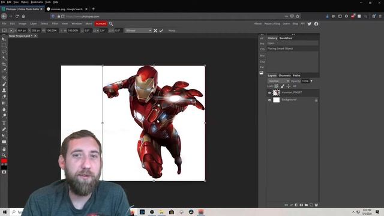Select the Placing Smart Object history state
The image size is (384, 216).
pyautogui.click(x=292, y=49)
